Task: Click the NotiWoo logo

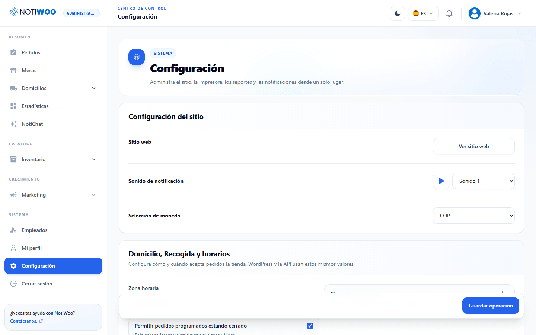Action: click(x=33, y=12)
